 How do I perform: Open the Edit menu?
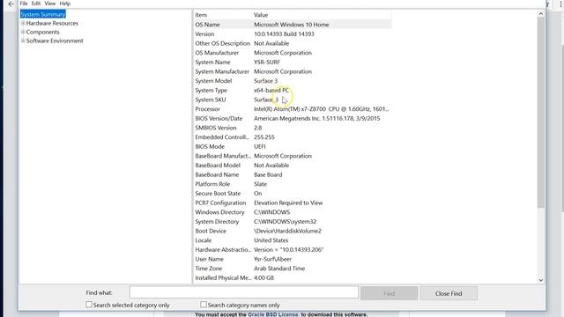36,4
